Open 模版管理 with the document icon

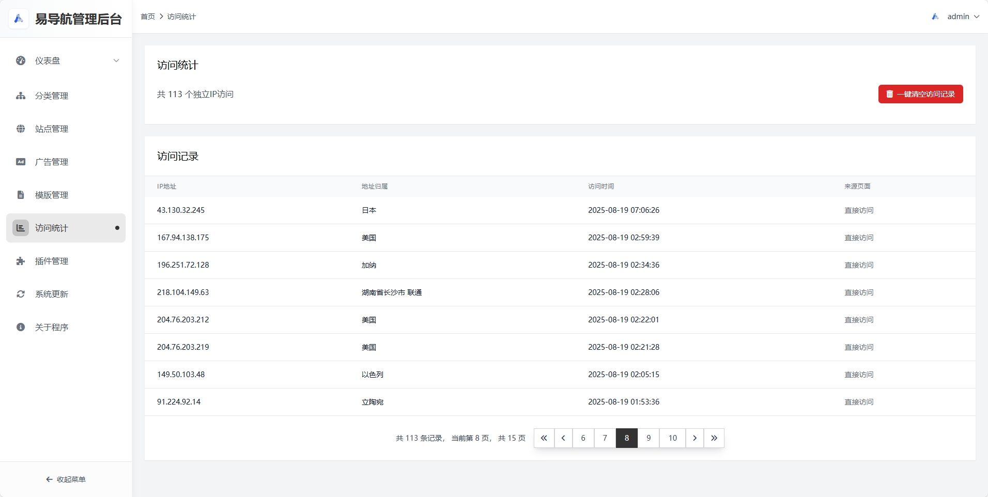point(20,195)
